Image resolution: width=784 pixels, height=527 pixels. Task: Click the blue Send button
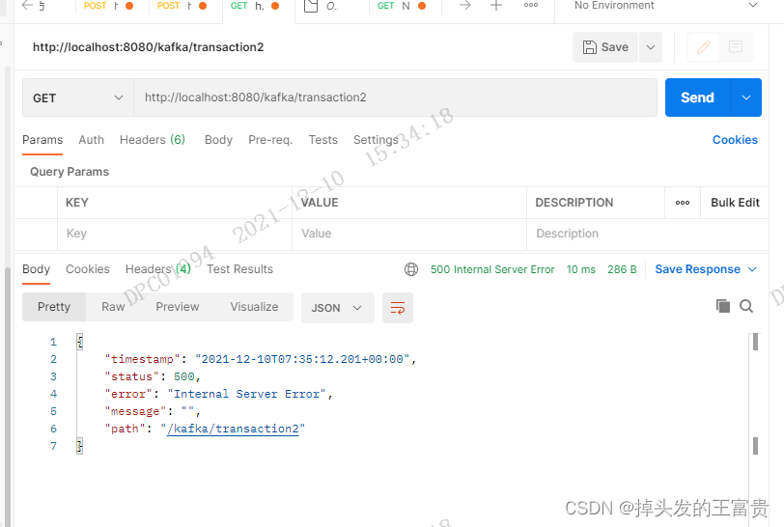697,97
